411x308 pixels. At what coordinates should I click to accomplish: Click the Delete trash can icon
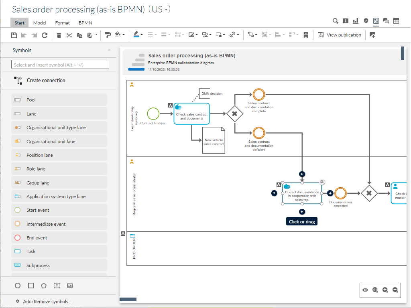click(59, 35)
